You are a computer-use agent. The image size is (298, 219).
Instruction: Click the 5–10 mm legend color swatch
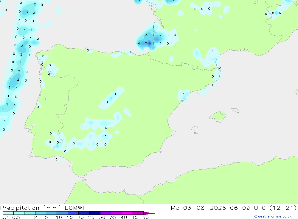tap(52, 213)
